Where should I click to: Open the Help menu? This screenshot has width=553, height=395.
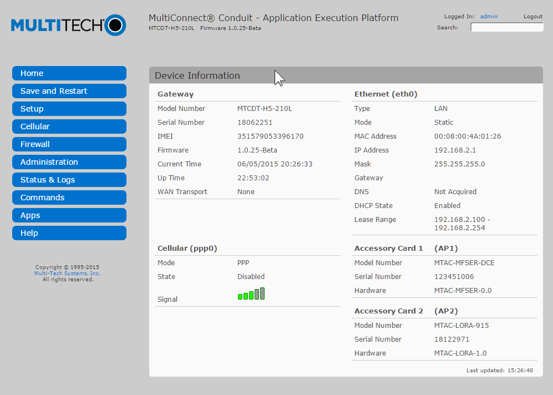point(69,233)
